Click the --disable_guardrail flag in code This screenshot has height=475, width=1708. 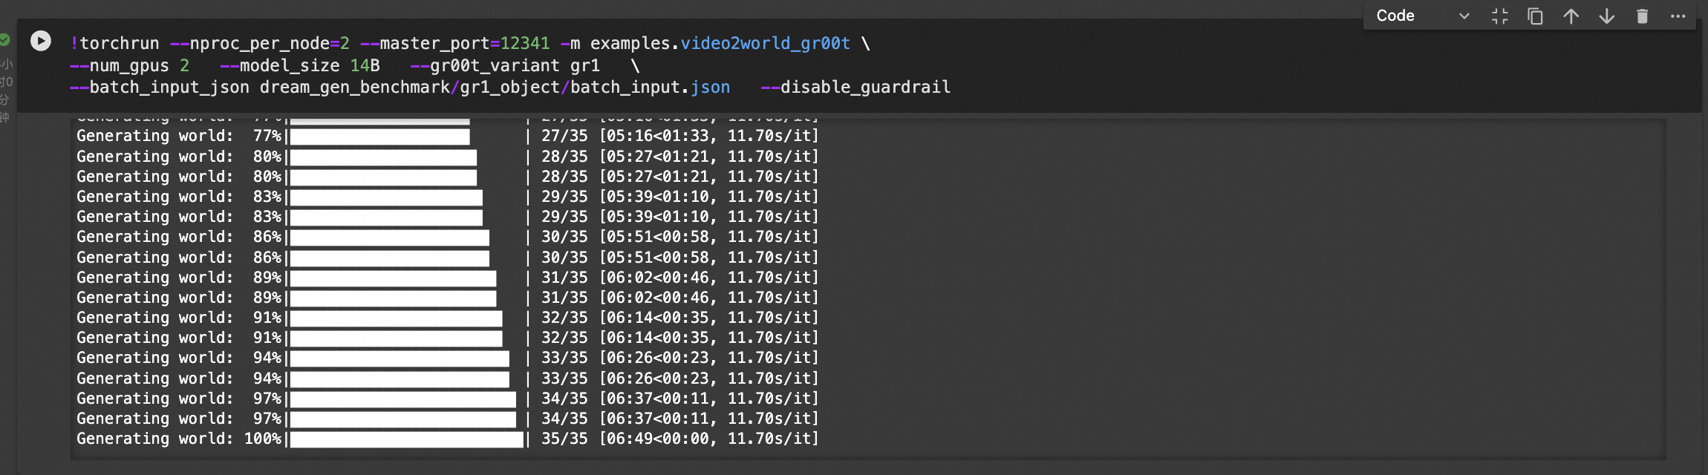point(855,88)
